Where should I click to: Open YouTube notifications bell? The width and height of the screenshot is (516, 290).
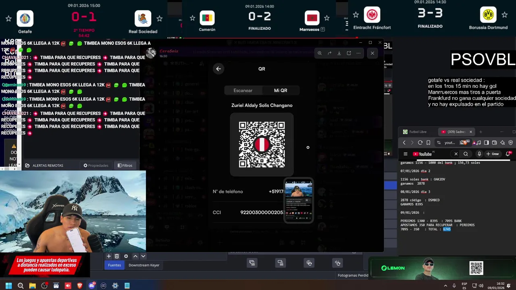tap(508, 154)
